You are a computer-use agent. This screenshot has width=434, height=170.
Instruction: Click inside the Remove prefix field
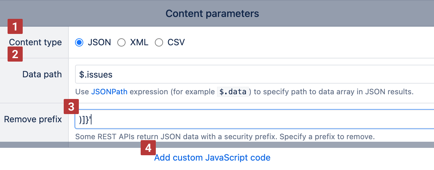[x=252, y=119]
